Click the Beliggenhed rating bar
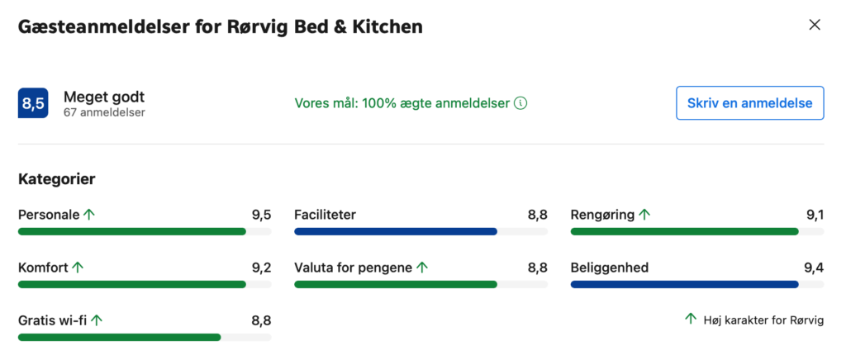The width and height of the screenshot is (846, 360). coord(696,284)
